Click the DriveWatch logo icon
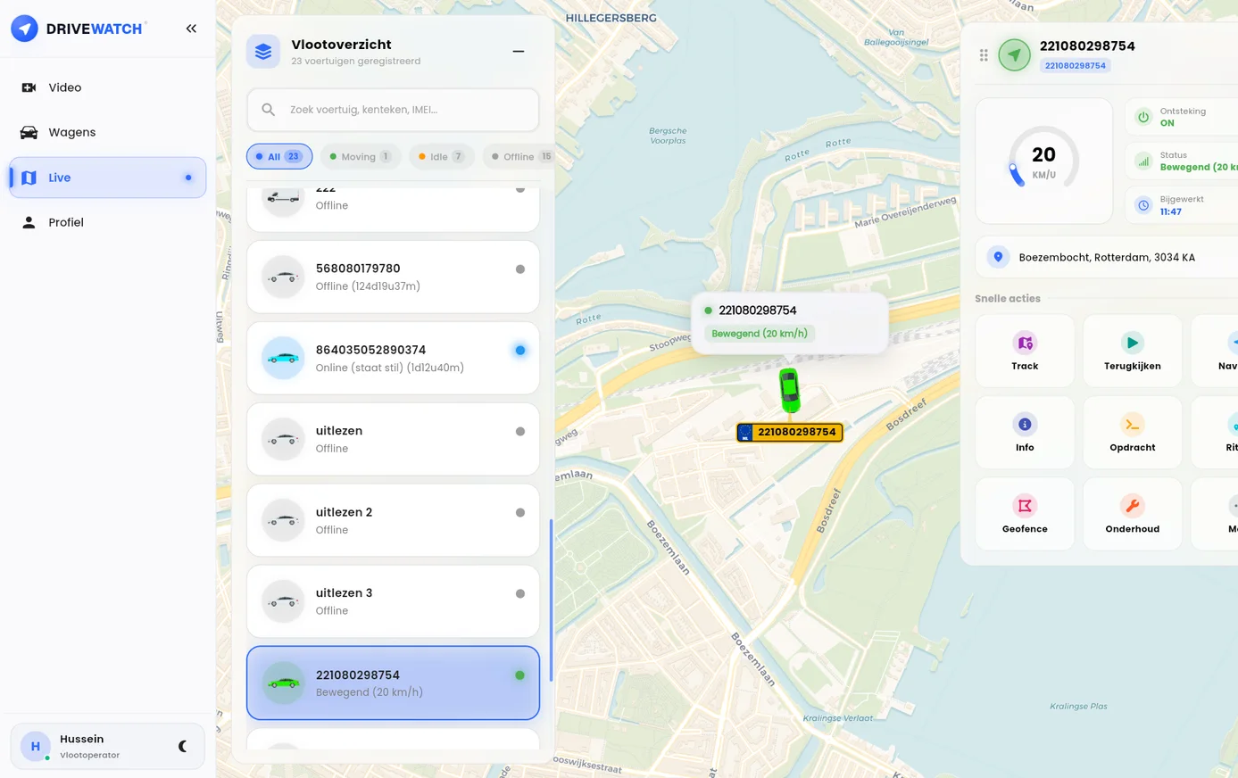This screenshot has height=778, width=1238. tap(24, 29)
